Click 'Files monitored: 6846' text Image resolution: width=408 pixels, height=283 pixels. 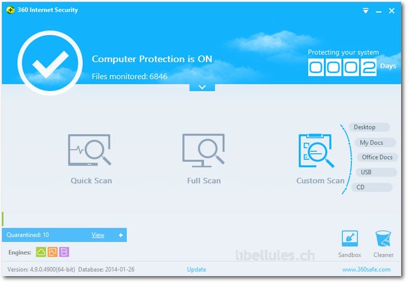click(x=129, y=77)
